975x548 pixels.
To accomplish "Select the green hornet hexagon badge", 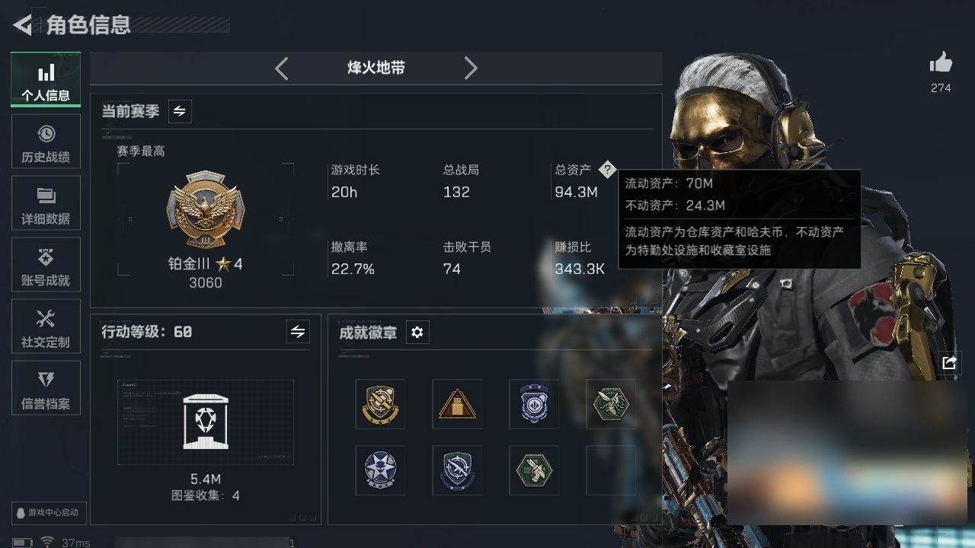I will click(x=611, y=404).
